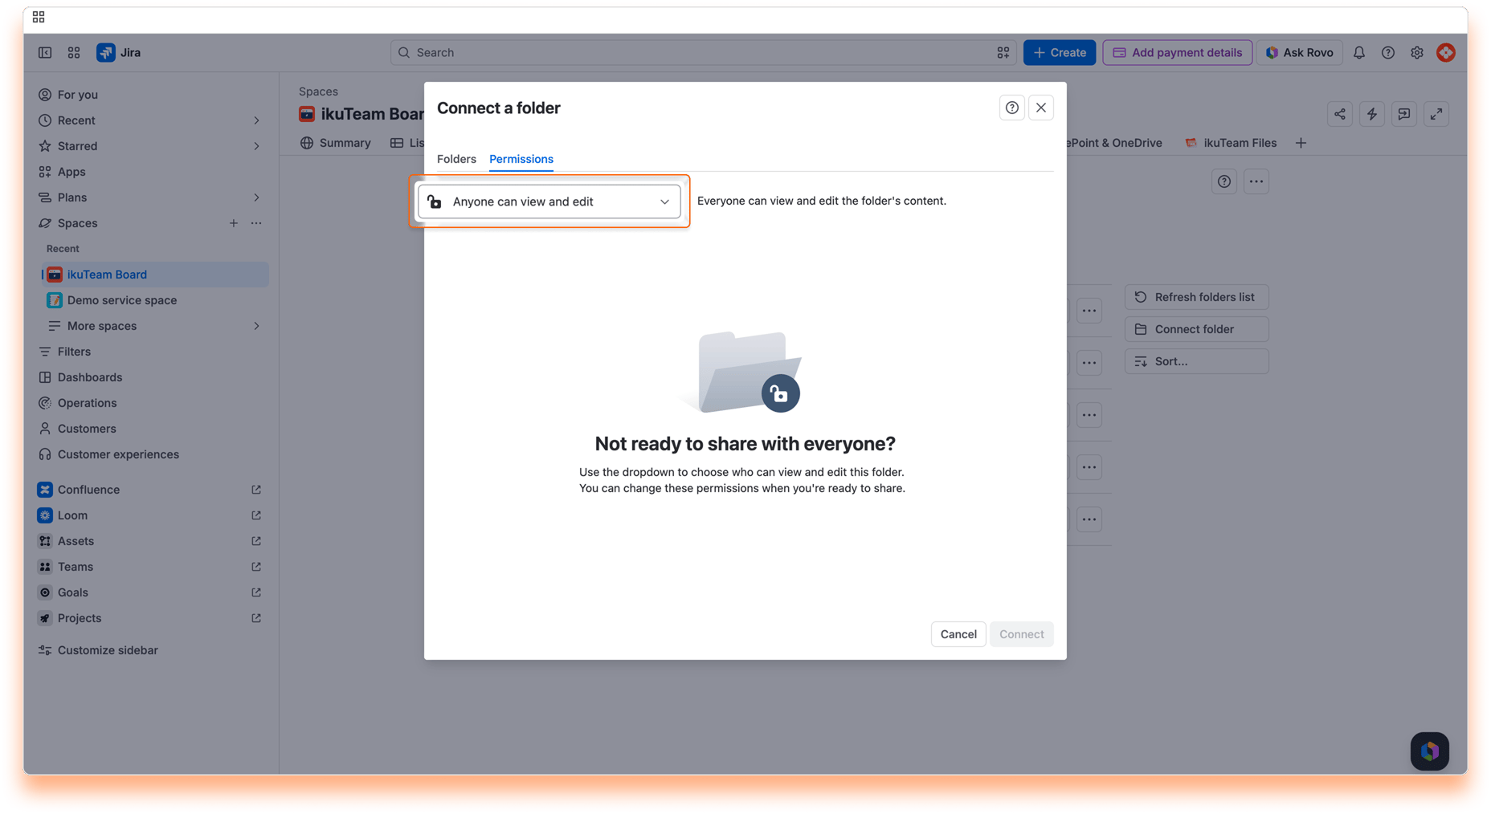The width and height of the screenshot is (1491, 814).
Task: Open Confluence external link icon
Action: pos(256,490)
